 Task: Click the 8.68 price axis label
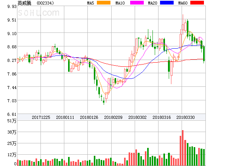click(x=12, y=47)
